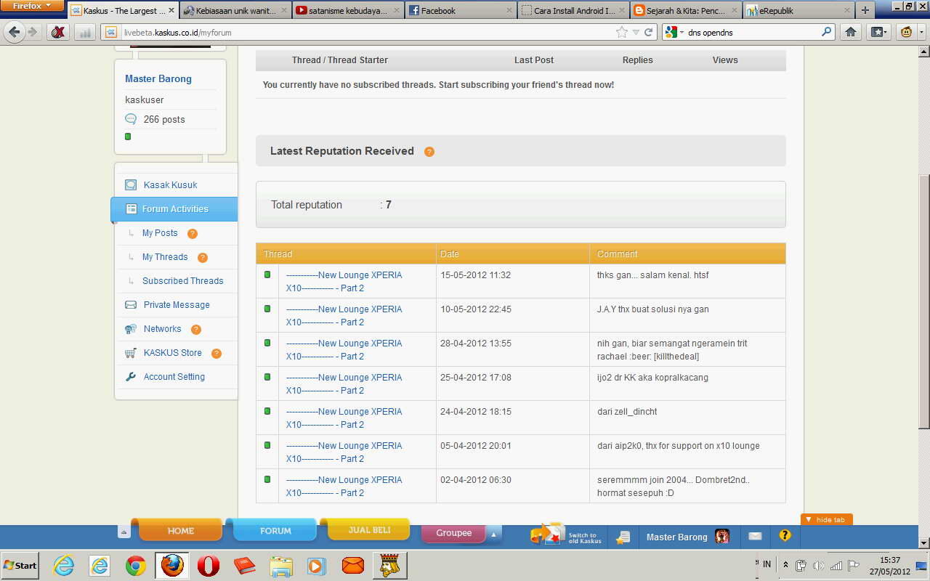Switch to satanisme kebudaya... YouTube tab
Image resolution: width=930 pixels, height=581 pixels.
click(x=347, y=11)
